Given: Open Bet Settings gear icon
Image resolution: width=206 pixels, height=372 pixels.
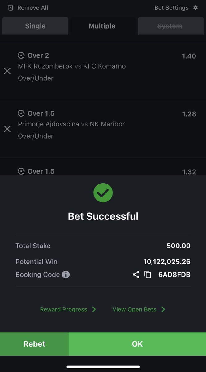Looking at the screenshot, I should coord(195,7).
